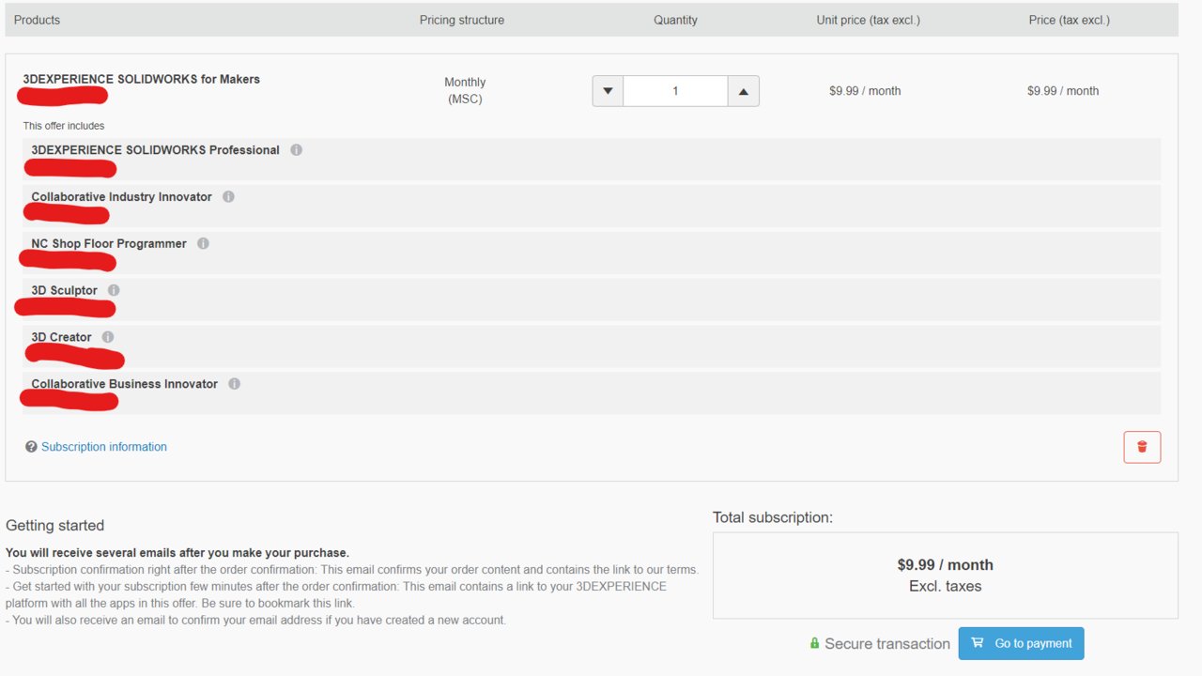Click the Secure transaction text

coord(887,643)
